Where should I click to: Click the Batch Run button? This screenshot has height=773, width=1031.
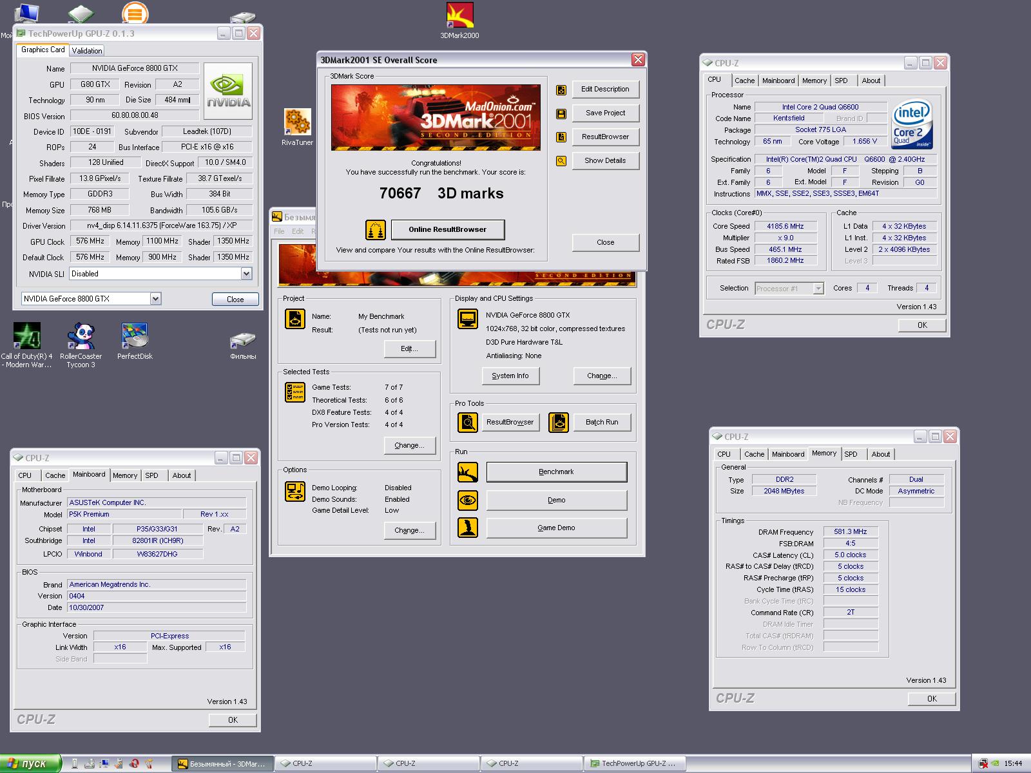(x=602, y=423)
